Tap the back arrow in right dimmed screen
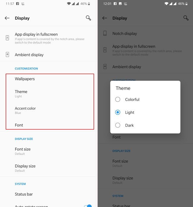The height and width of the screenshot is (207, 193). click(x=105, y=18)
